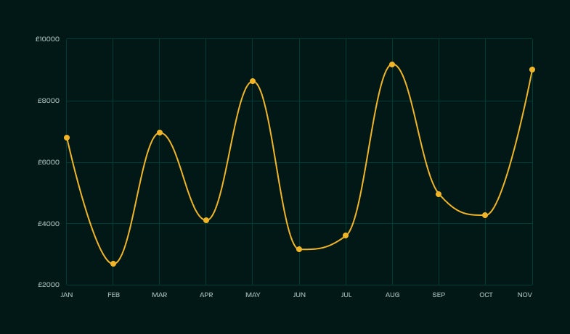Click the £8000 axis label

49,101
